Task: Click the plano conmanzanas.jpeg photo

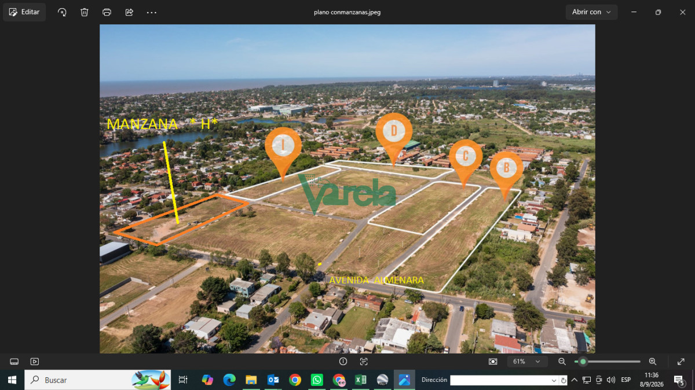Action: pyautogui.click(x=348, y=189)
